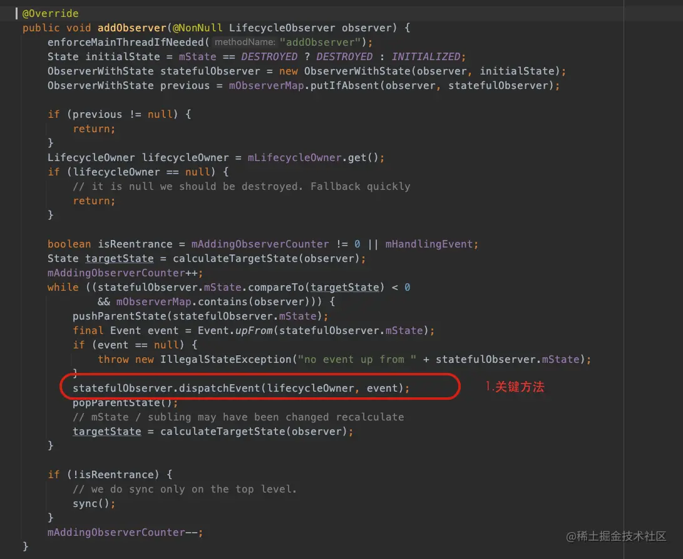Click return; under the previous null check
Viewport: 683px width, 559px height.
pos(94,128)
